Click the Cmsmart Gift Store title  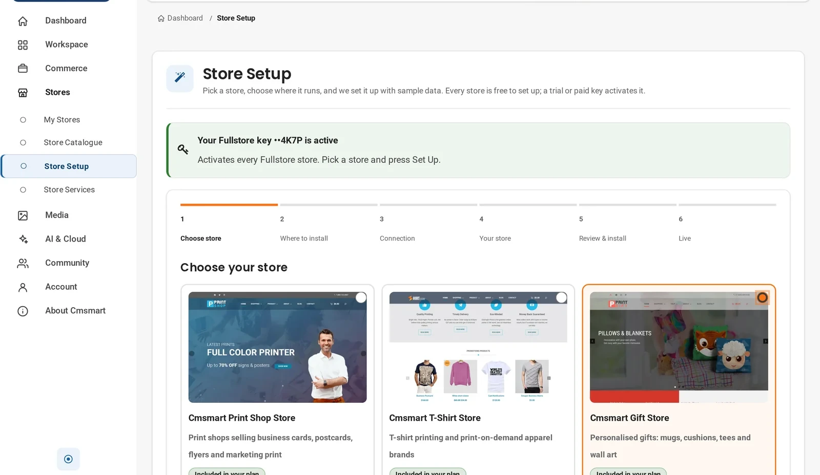[x=629, y=418]
